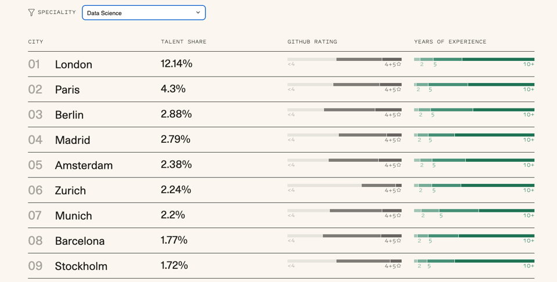Screen dimensions: 557x282
Task: Click the star icon in Berlin GitHub rating
Action: click(x=399, y=115)
